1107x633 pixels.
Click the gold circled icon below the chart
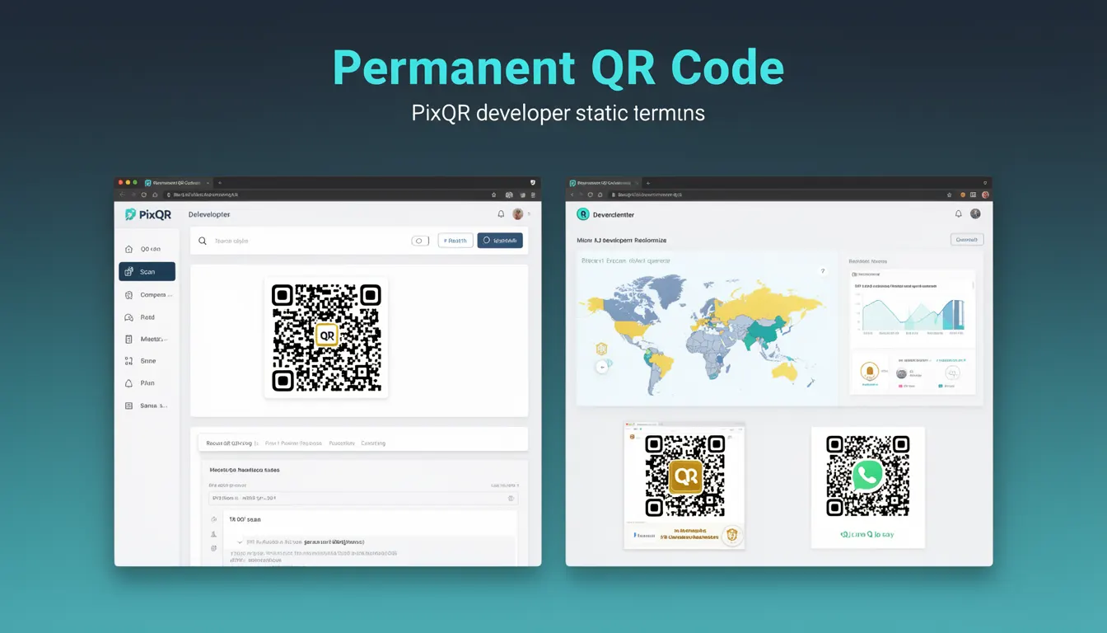click(x=869, y=373)
